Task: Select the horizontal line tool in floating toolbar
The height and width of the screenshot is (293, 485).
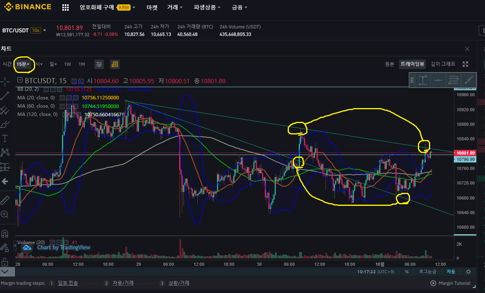Action: (x=438, y=80)
